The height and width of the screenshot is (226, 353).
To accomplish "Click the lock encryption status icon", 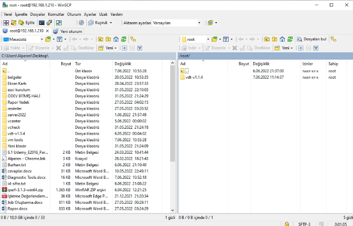I will pos(287,224).
